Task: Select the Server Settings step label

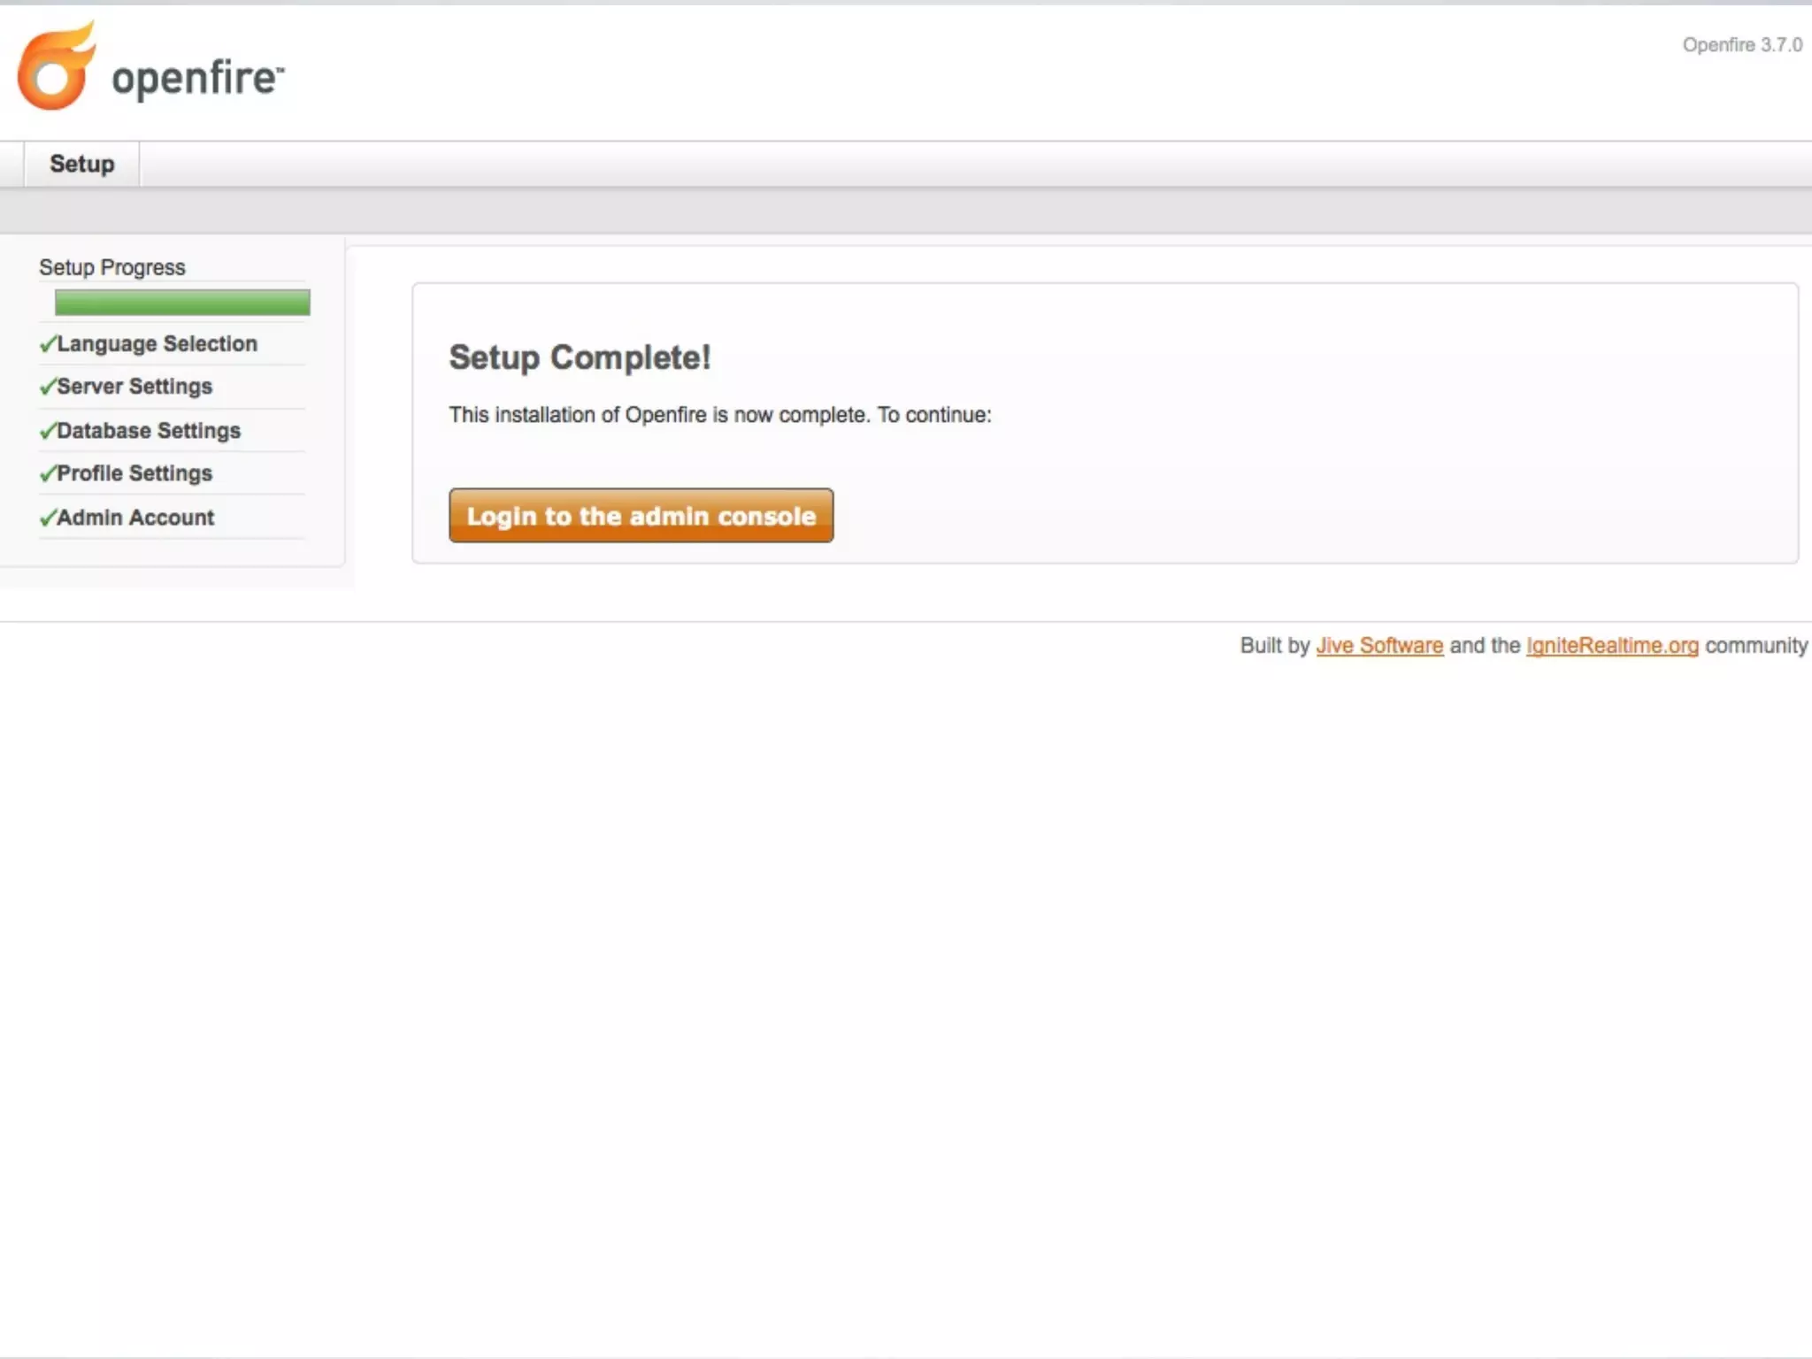Action: click(x=134, y=387)
